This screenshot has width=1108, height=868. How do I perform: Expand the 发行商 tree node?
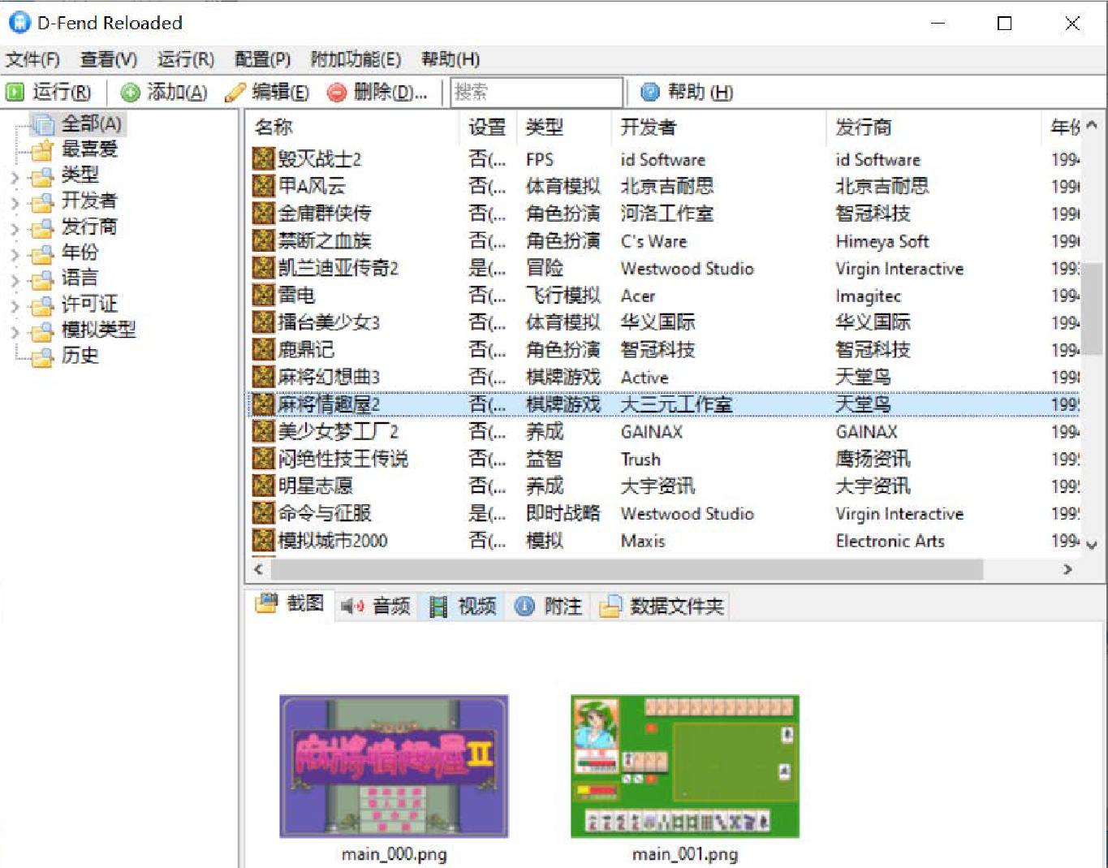point(15,228)
